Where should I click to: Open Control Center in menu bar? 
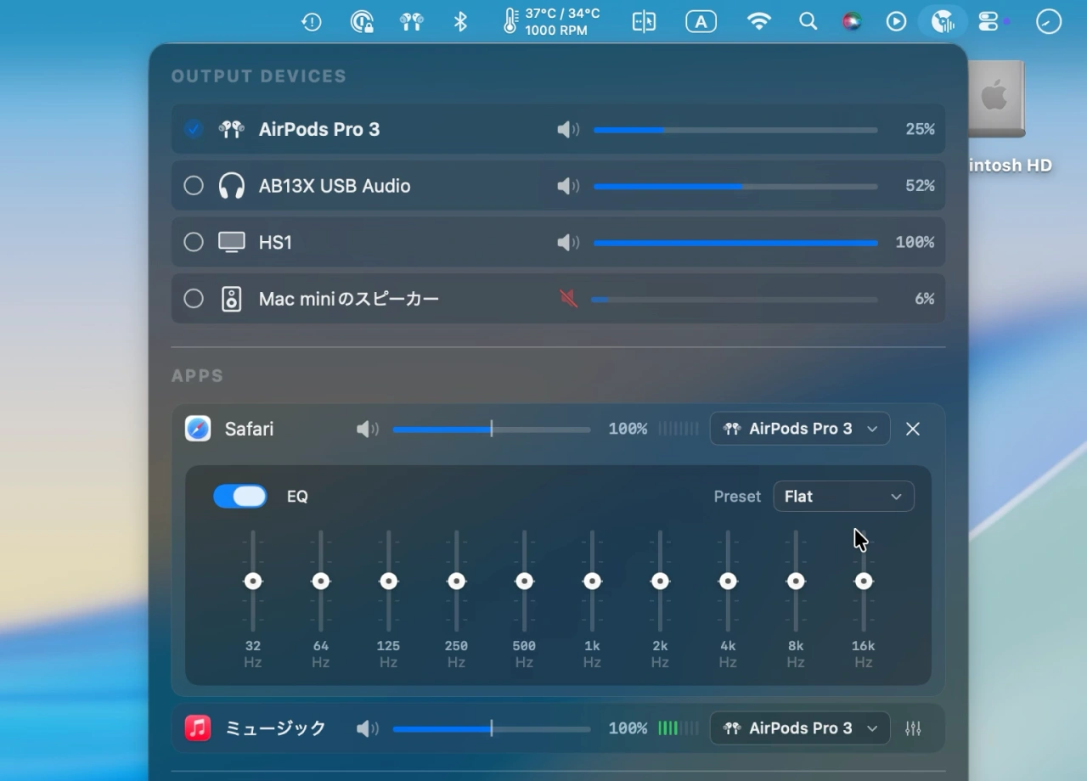click(989, 22)
